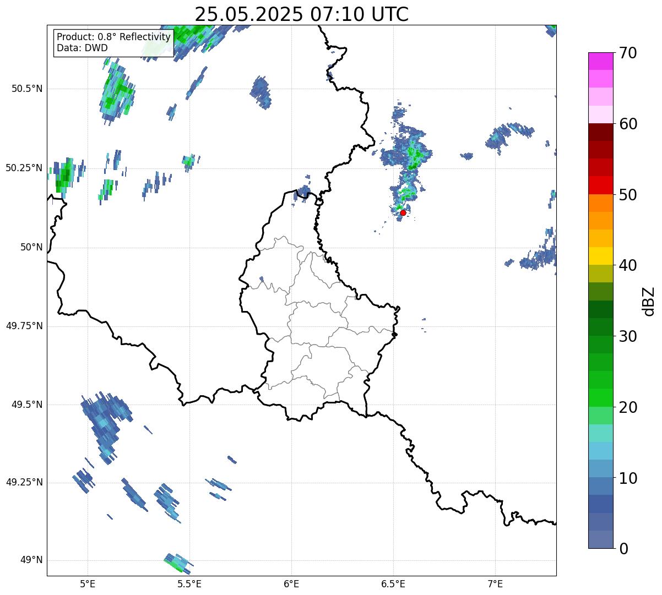Click the longitude label 5.5°E
The width and height of the screenshot is (662, 595).
[189, 583]
